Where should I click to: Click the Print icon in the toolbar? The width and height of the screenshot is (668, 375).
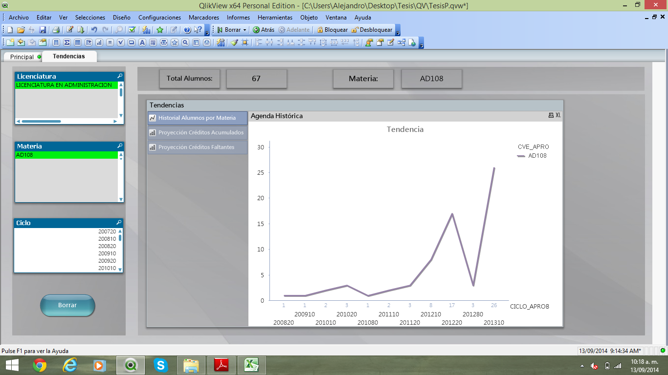coord(56,30)
